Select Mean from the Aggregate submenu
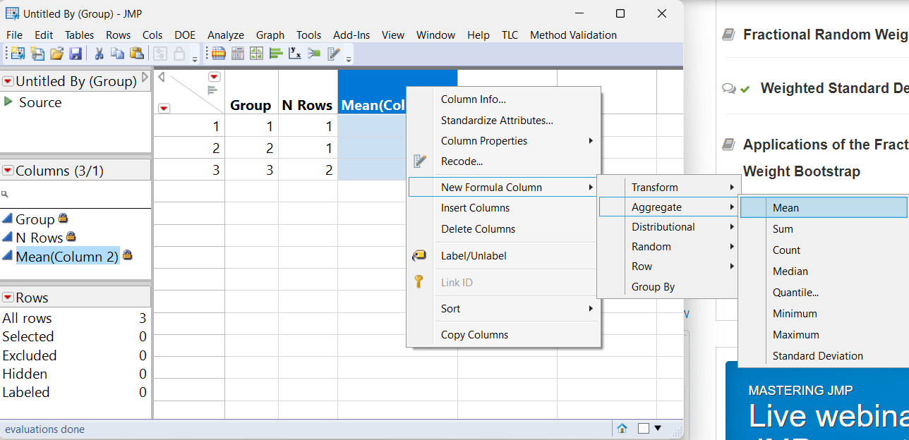Viewport: 909px width, 440px height. (824, 207)
